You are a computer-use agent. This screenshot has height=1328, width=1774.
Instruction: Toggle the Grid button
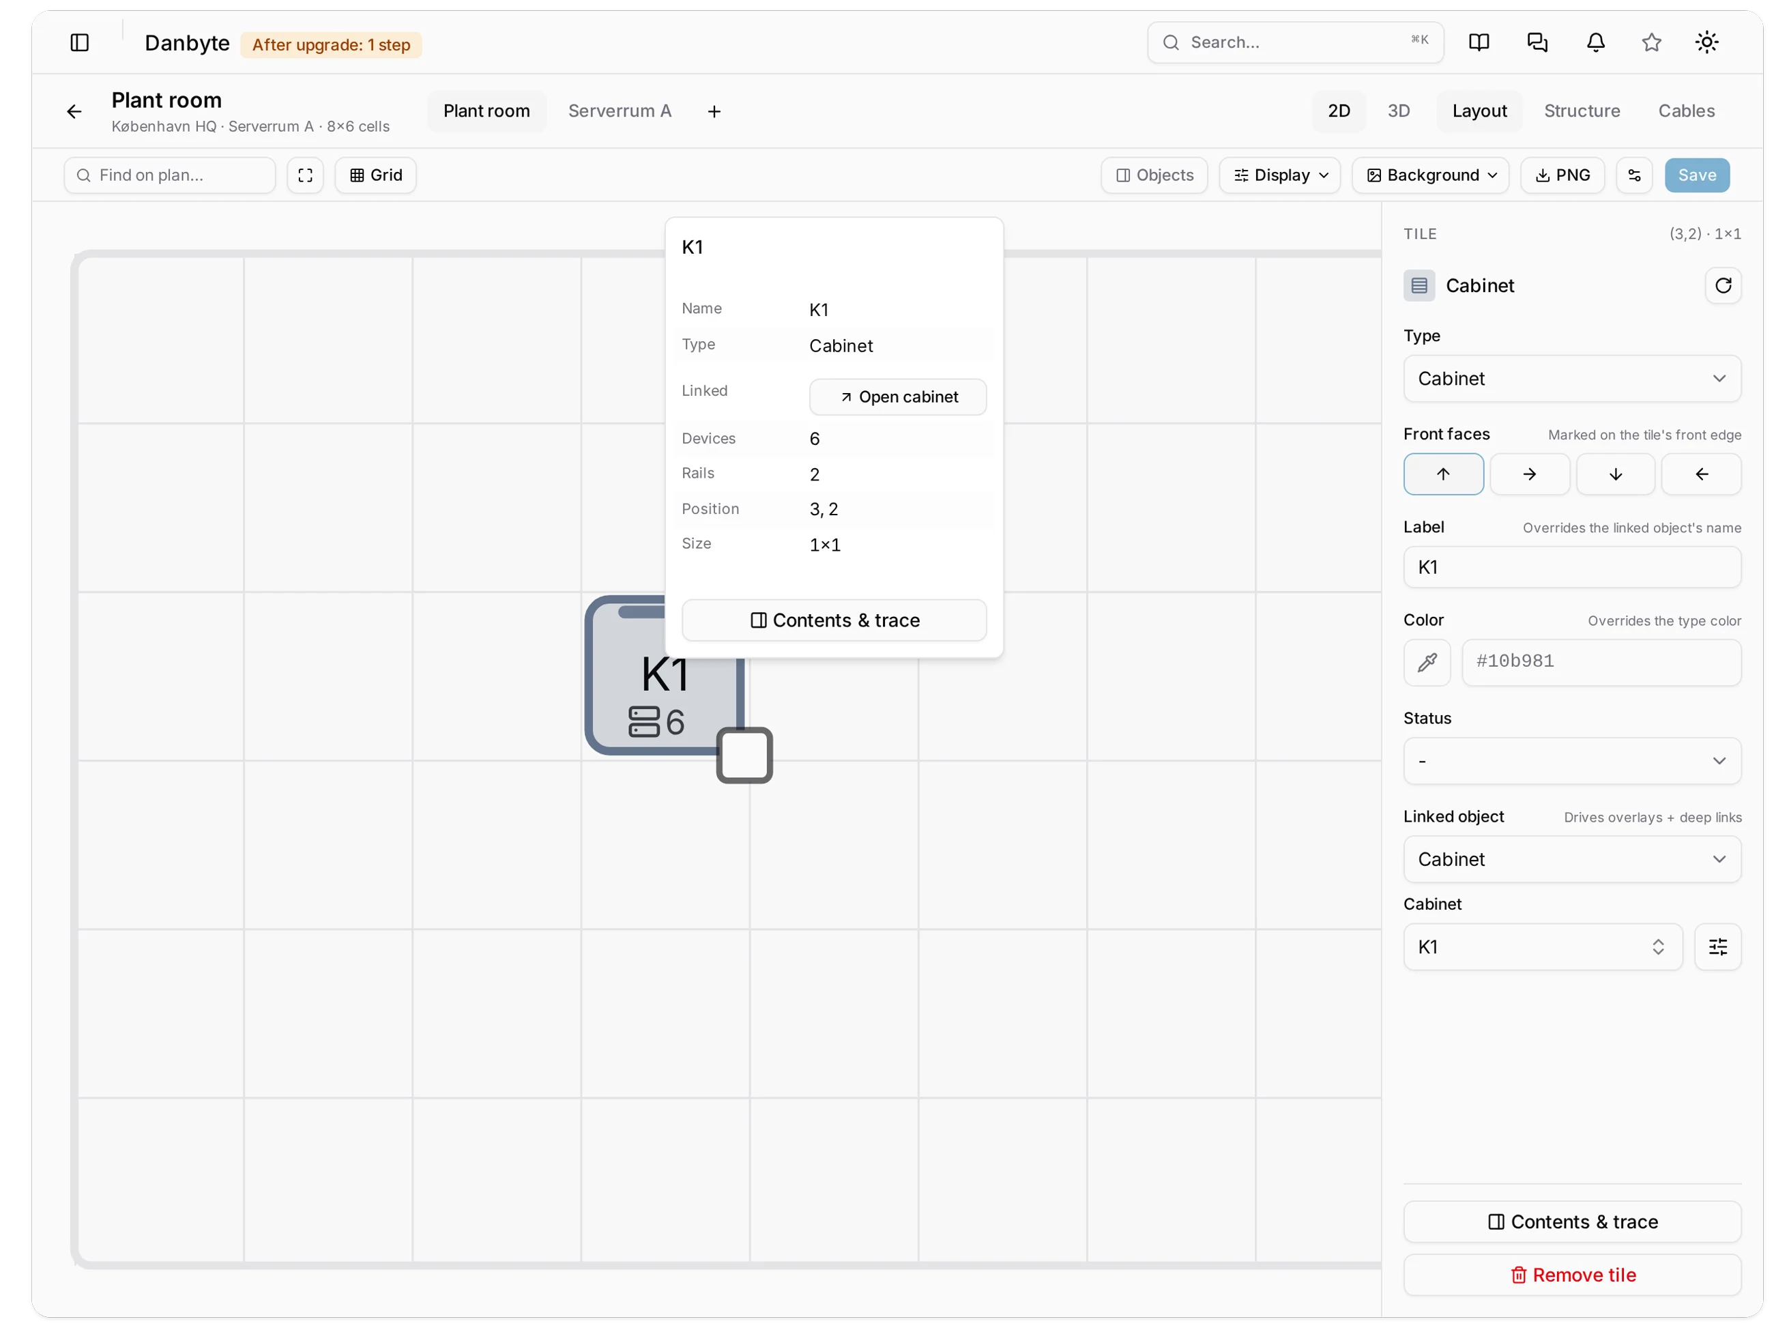tap(375, 175)
